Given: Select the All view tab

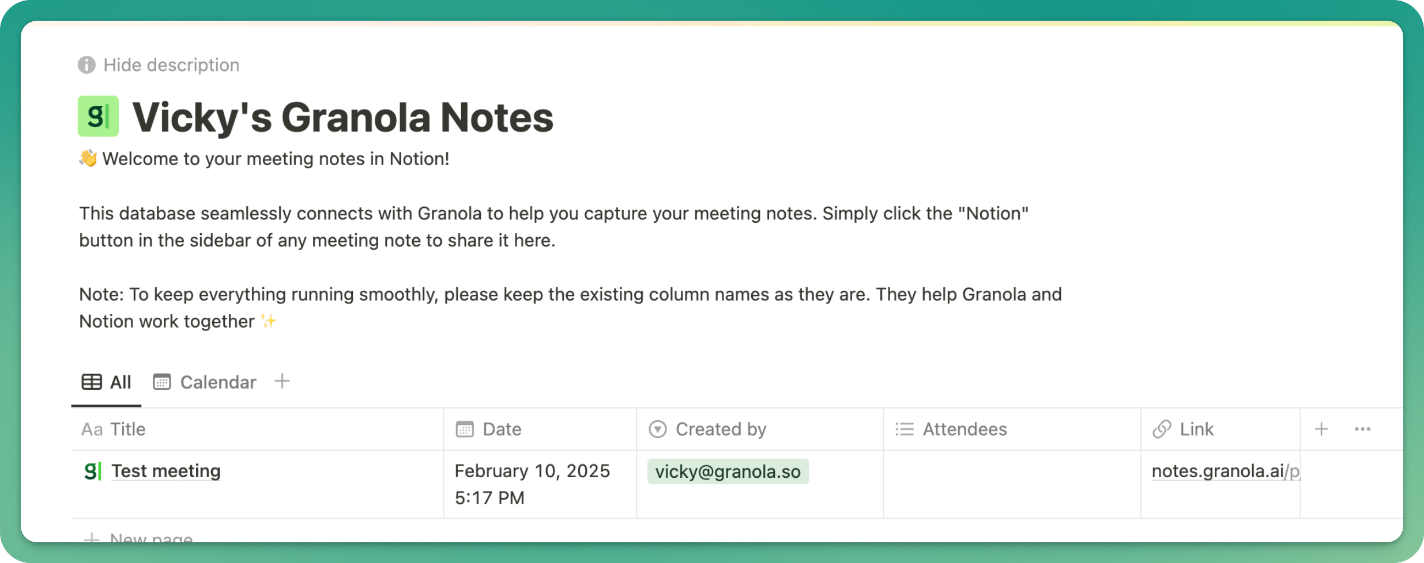Looking at the screenshot, I should click(x=107, y=382).
